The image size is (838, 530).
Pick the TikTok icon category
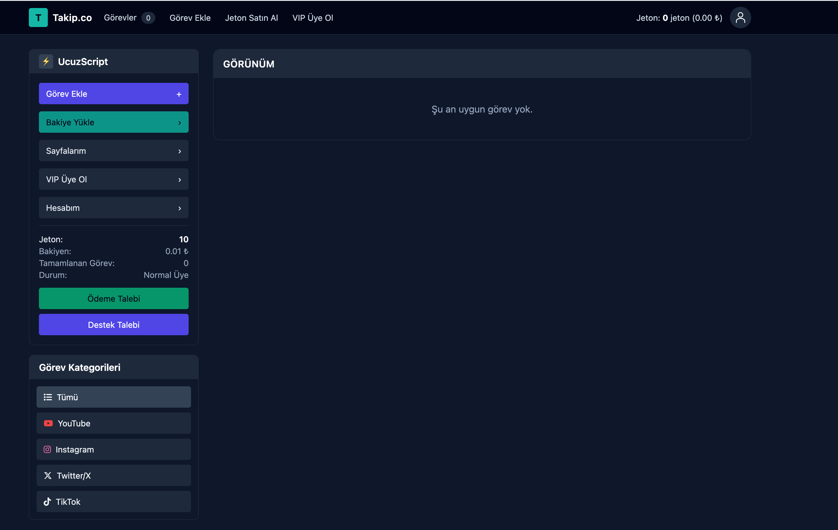coord(47,501)
